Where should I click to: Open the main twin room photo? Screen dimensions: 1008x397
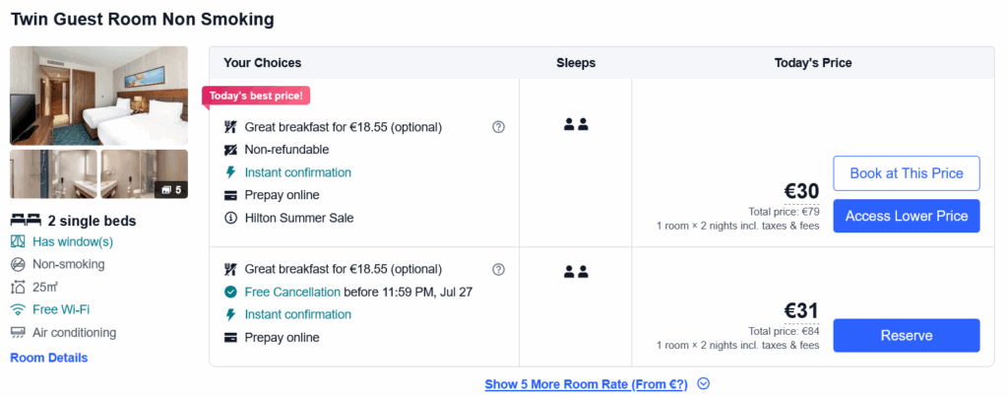pos(99,96)
